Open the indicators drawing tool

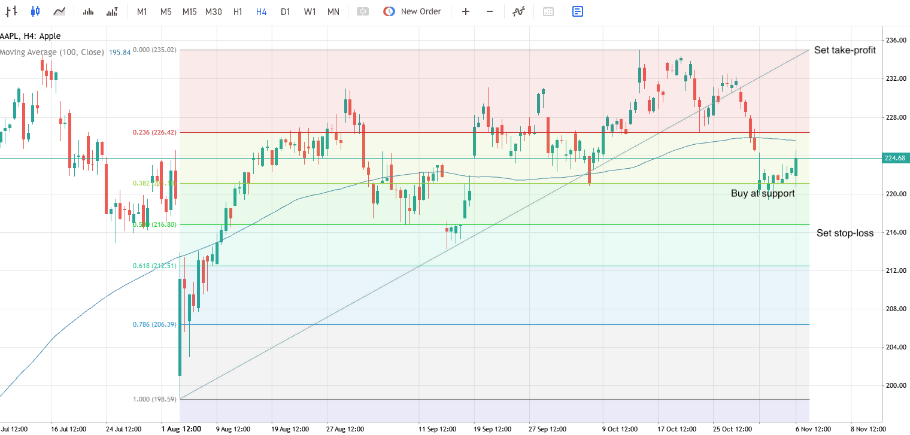point(518,11)
